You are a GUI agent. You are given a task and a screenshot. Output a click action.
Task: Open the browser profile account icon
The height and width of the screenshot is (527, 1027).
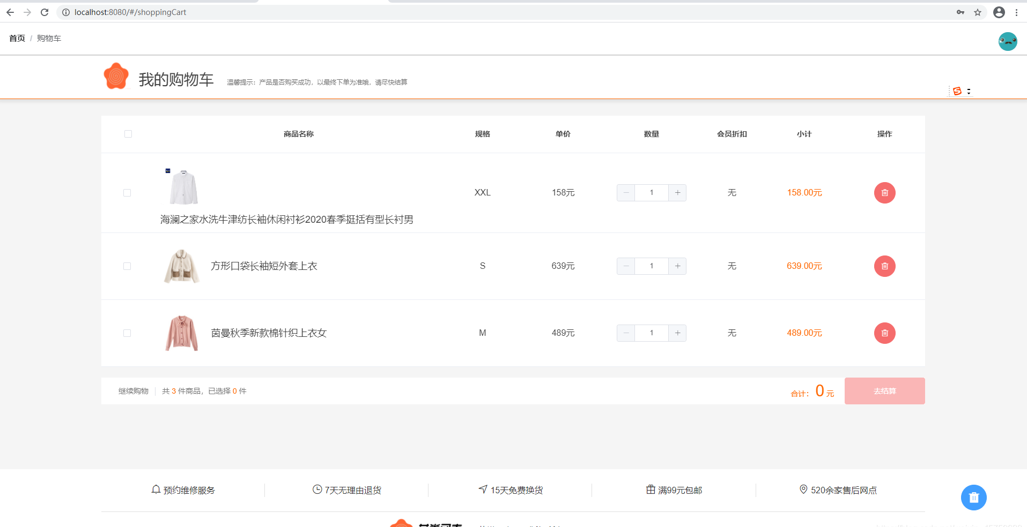pos(999,12)
